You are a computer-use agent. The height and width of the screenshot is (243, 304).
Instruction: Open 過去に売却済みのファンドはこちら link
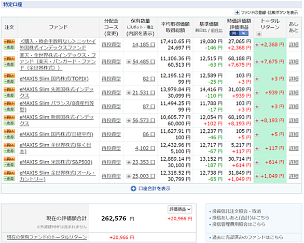click(247, 237)
